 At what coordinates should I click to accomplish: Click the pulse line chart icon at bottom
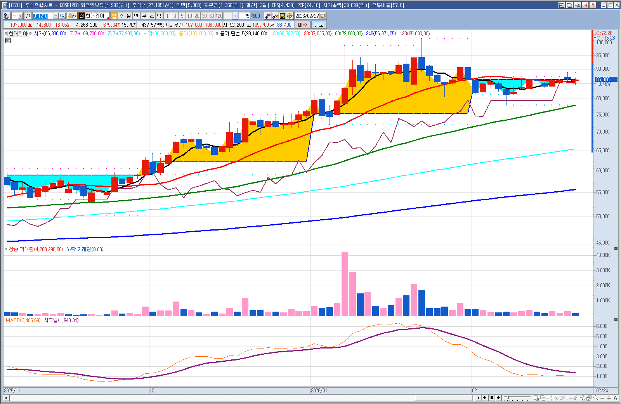(x=569, y=398)
